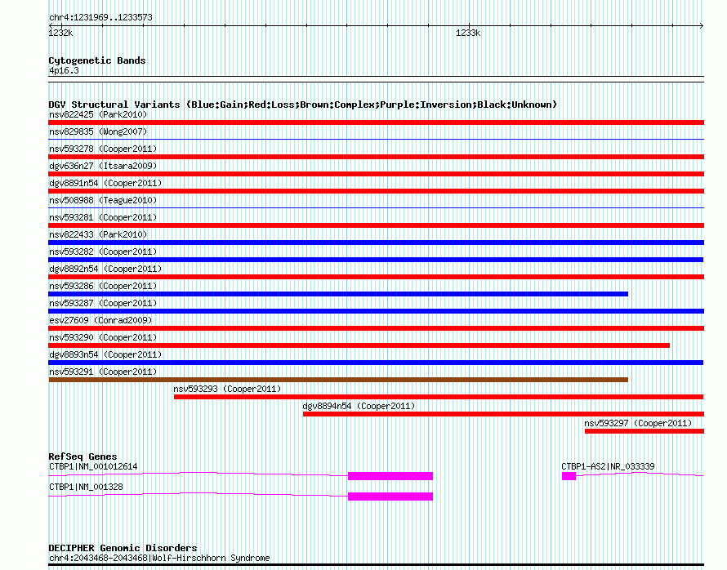Click the Wolf-Hirschhorn Syndrome DECIPHER entry
This screenshot has height=570, width=727.
159,558
